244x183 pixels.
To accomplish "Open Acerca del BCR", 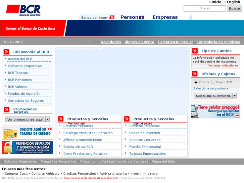I will click(20, 59).
